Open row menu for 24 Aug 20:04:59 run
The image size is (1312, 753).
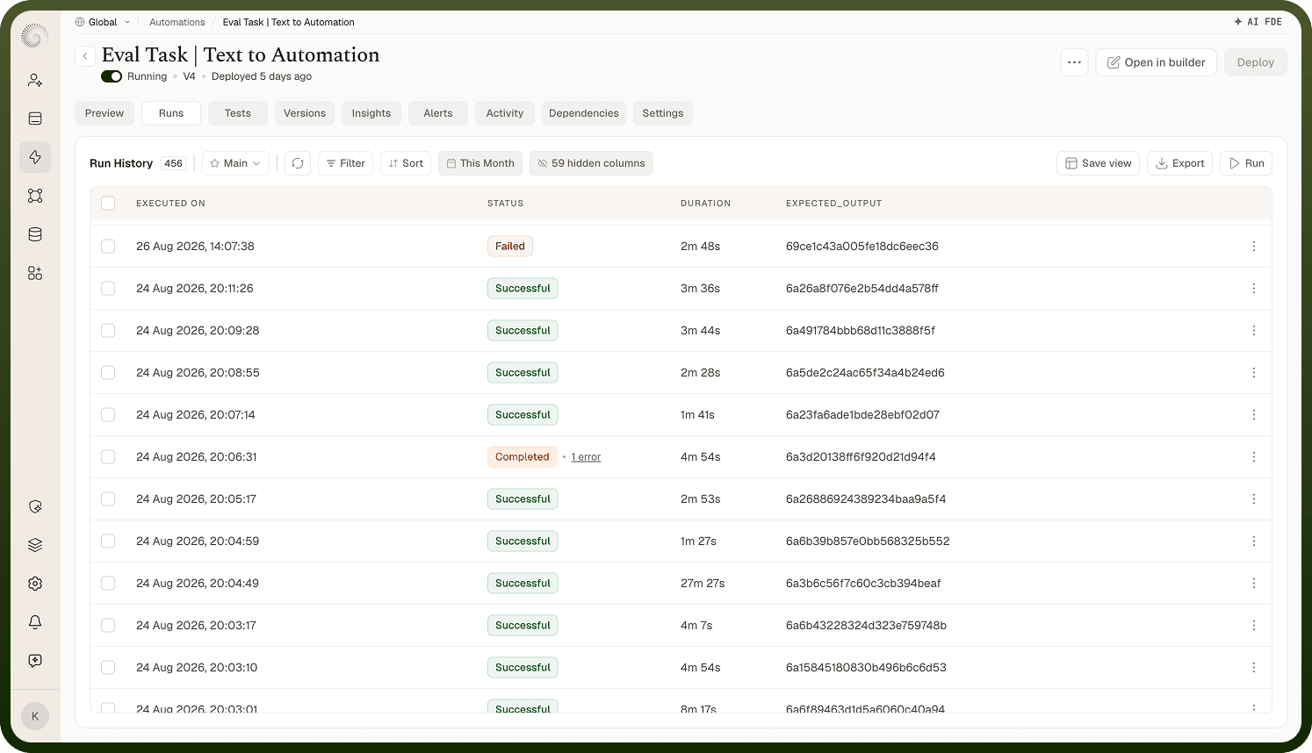[1253, 541]
